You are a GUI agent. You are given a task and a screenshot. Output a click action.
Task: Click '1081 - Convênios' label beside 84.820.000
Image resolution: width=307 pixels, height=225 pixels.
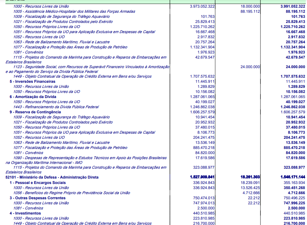coord(28,153)
